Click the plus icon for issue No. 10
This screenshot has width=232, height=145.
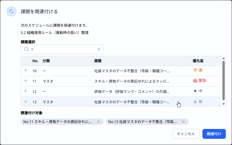pyautogui.click(x=25, y=70)
